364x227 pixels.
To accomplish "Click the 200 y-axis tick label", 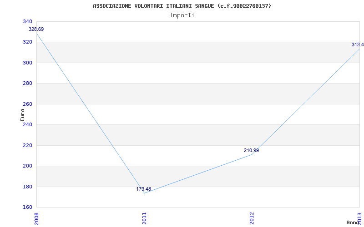I will tap(27, 166).
